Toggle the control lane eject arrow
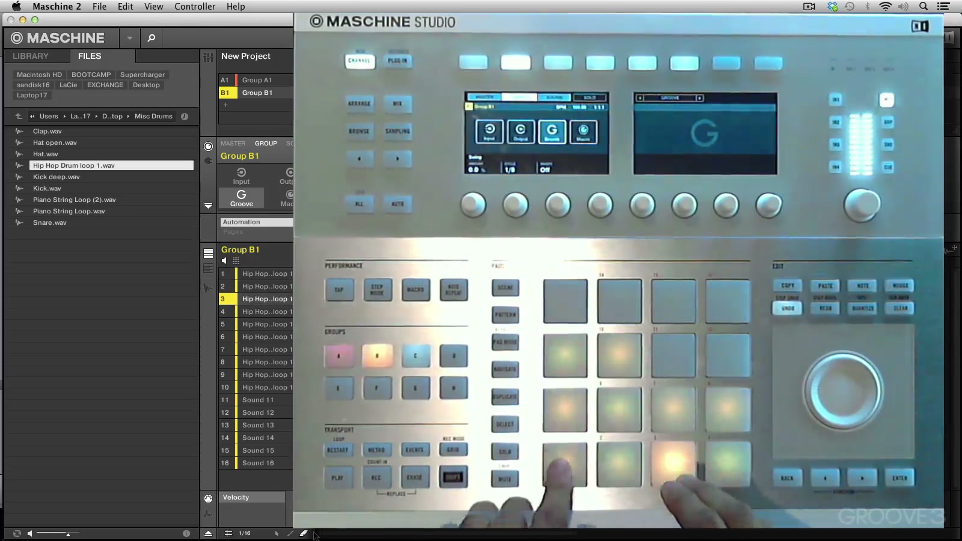Image resolution: width=962 pixels, height=541 pixels. tap(208, 533)
